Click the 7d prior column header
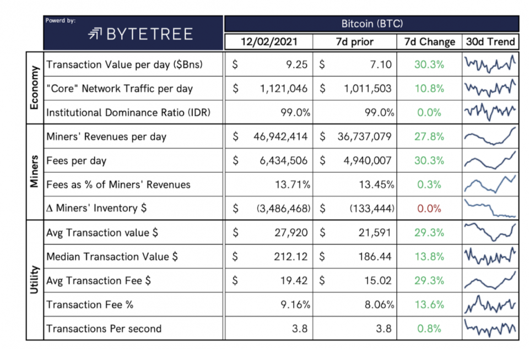This screenshot has width=529, height=349. pyautogui.click(x=354, y=41)
